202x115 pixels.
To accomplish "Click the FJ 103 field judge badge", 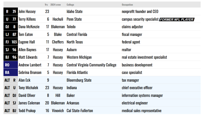I will pyautogui.click(x=11, y=42).
